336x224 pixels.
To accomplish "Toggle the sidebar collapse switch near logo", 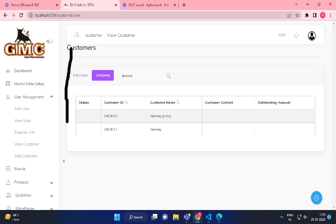I will point(50,41).
